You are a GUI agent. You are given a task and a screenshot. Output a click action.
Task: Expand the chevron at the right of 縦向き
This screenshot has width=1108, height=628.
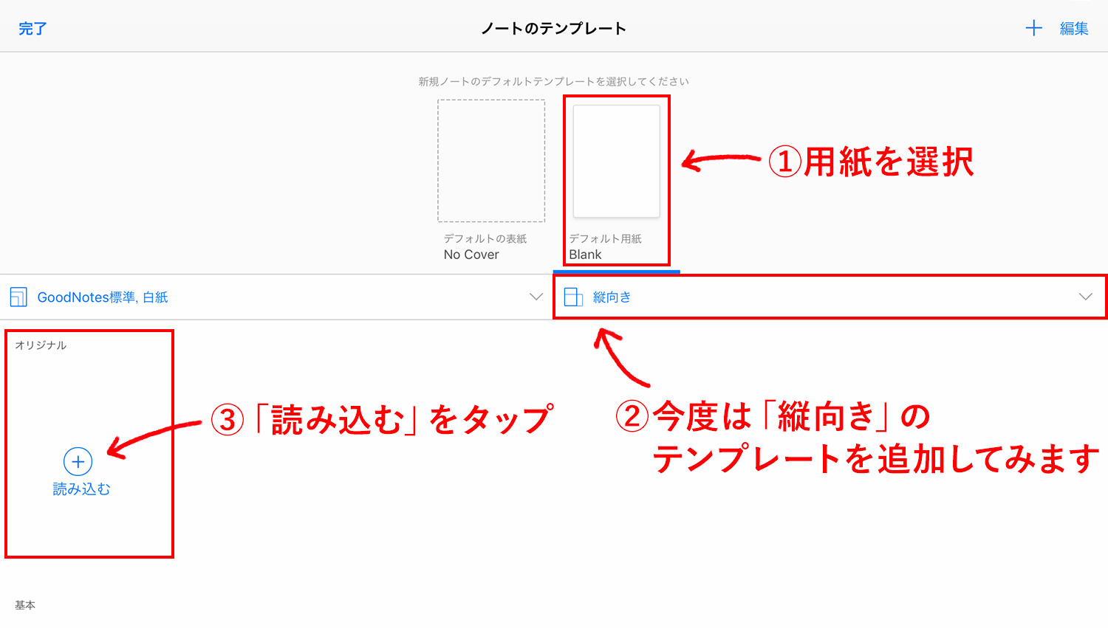pyautogui.click(x=1085, y=297)
